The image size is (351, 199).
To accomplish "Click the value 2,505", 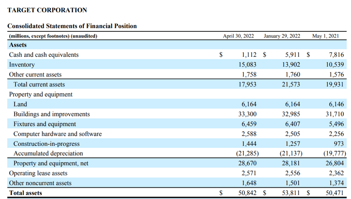I will [293, 134].
